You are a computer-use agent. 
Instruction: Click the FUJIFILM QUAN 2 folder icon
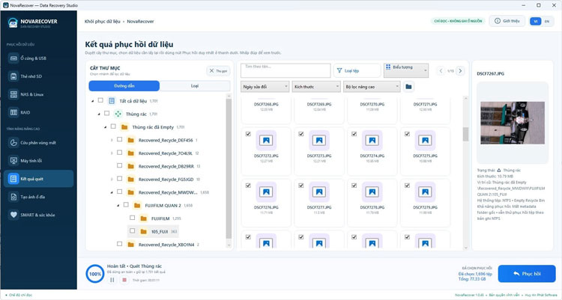pos(137,206)
